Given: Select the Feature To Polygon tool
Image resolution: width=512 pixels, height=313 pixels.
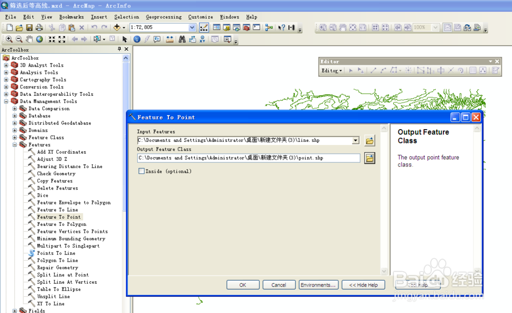Looking at the screenshot, I should 62,224.
